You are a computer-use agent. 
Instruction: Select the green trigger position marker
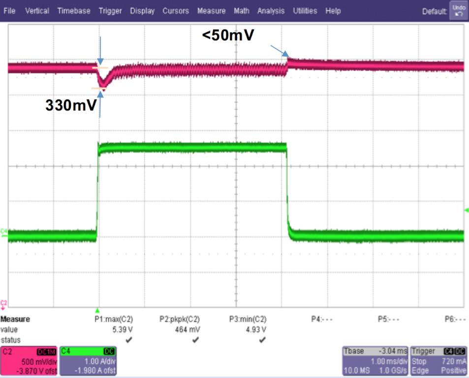(97, 311)
